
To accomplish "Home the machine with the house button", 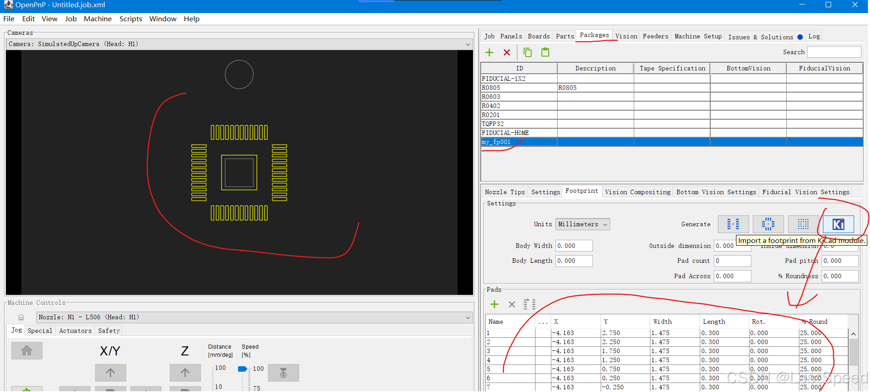I will pyautogui.click(x=27, y=350).
